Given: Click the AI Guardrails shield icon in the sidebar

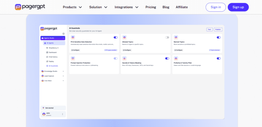Looking at the screenshot, I should click(47, 66).
